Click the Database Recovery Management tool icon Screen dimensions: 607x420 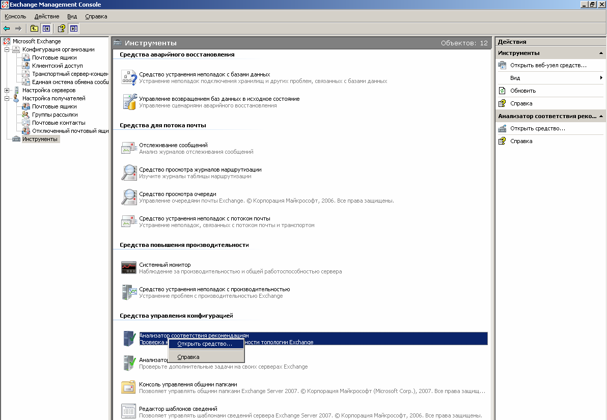[129, 102]
